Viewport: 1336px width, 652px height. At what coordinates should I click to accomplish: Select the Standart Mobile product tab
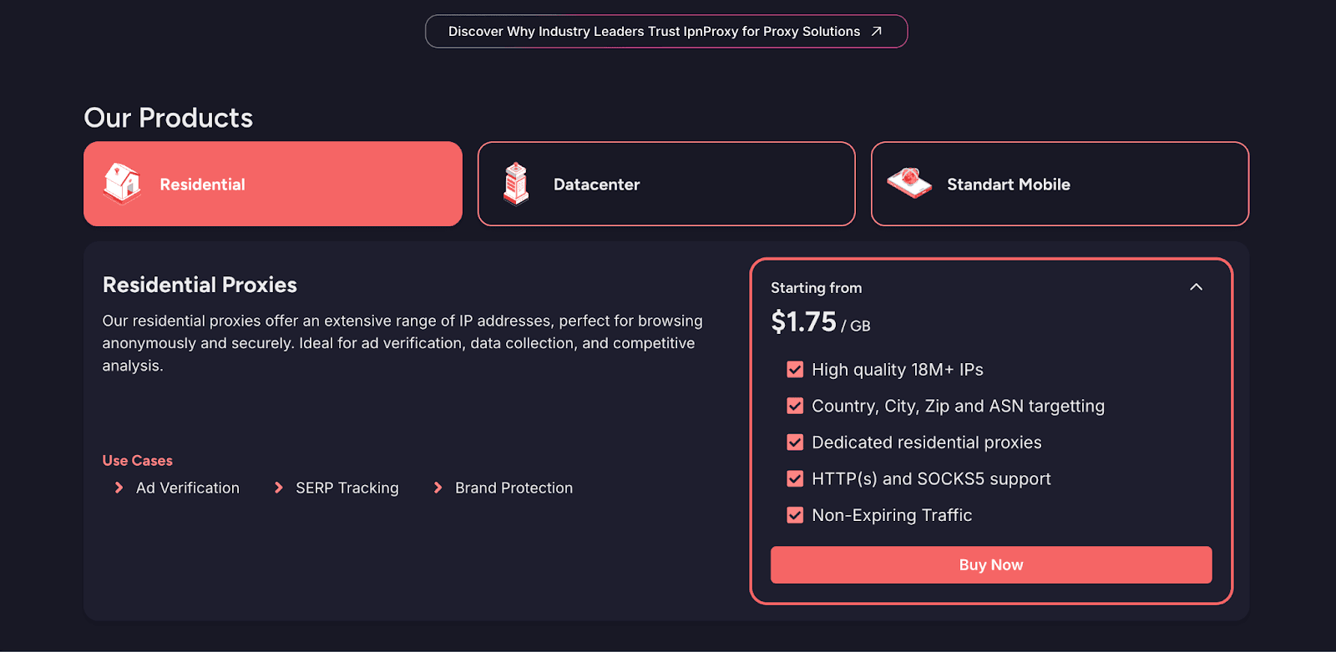pos(1060,184)
